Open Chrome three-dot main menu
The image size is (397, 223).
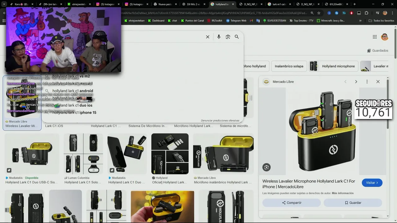coord(392,13)
